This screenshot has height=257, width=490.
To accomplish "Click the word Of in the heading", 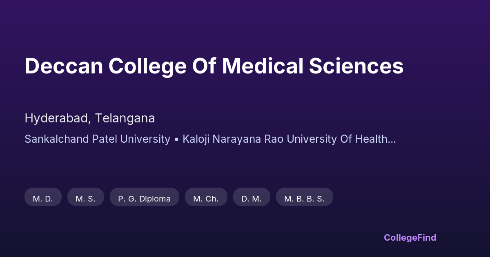I will click(206, 66).
